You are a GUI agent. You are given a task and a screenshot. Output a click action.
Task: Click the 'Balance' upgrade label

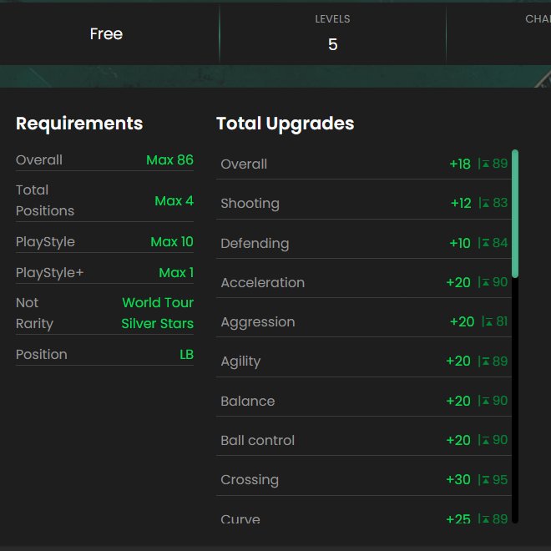coord(248,402)
